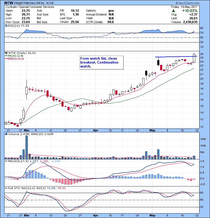
Task: Click the Last Size label
Action: tap(66, 18)
